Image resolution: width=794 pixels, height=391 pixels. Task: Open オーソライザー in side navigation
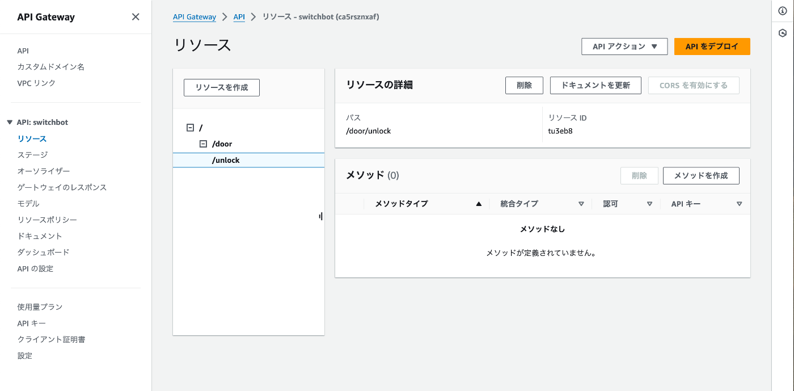44,171
